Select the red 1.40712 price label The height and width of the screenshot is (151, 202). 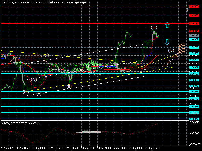click(194, 23)
